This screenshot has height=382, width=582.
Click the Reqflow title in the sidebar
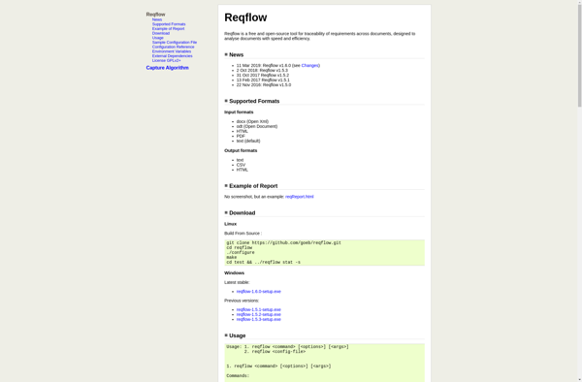(x=155, y=15)
